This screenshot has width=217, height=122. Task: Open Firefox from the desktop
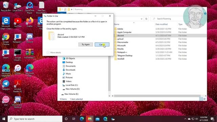pyautogui.click(x=29, y=22)
